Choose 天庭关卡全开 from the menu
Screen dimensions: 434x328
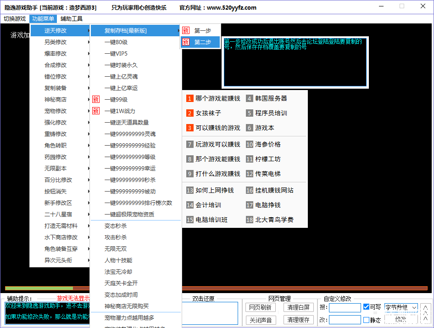pyautogui.click(x=135, y=283)
